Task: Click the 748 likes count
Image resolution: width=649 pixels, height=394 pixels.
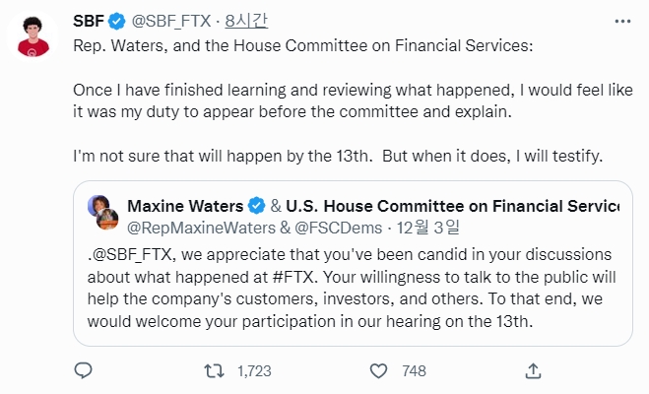Action: 414,370
